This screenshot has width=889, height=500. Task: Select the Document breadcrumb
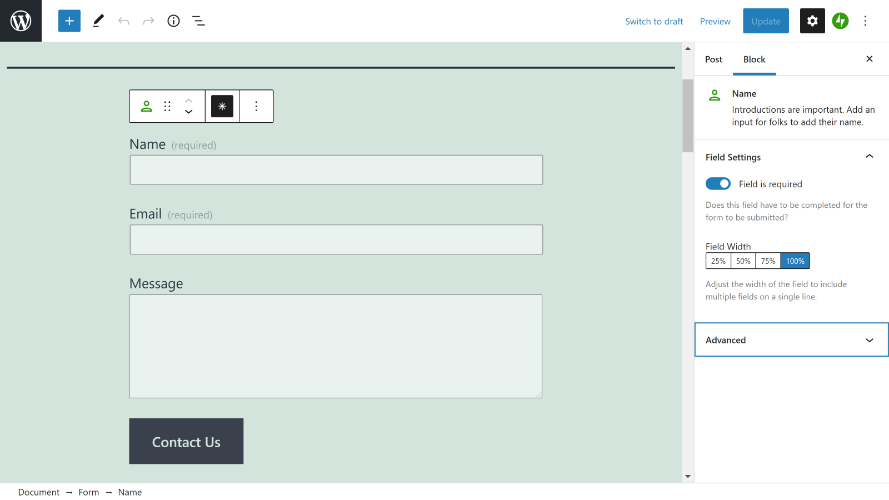coord(39,492)
